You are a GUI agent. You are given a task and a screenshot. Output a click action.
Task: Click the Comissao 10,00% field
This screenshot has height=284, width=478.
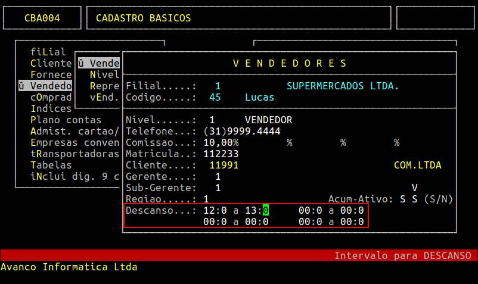click(x=221, y=142)
